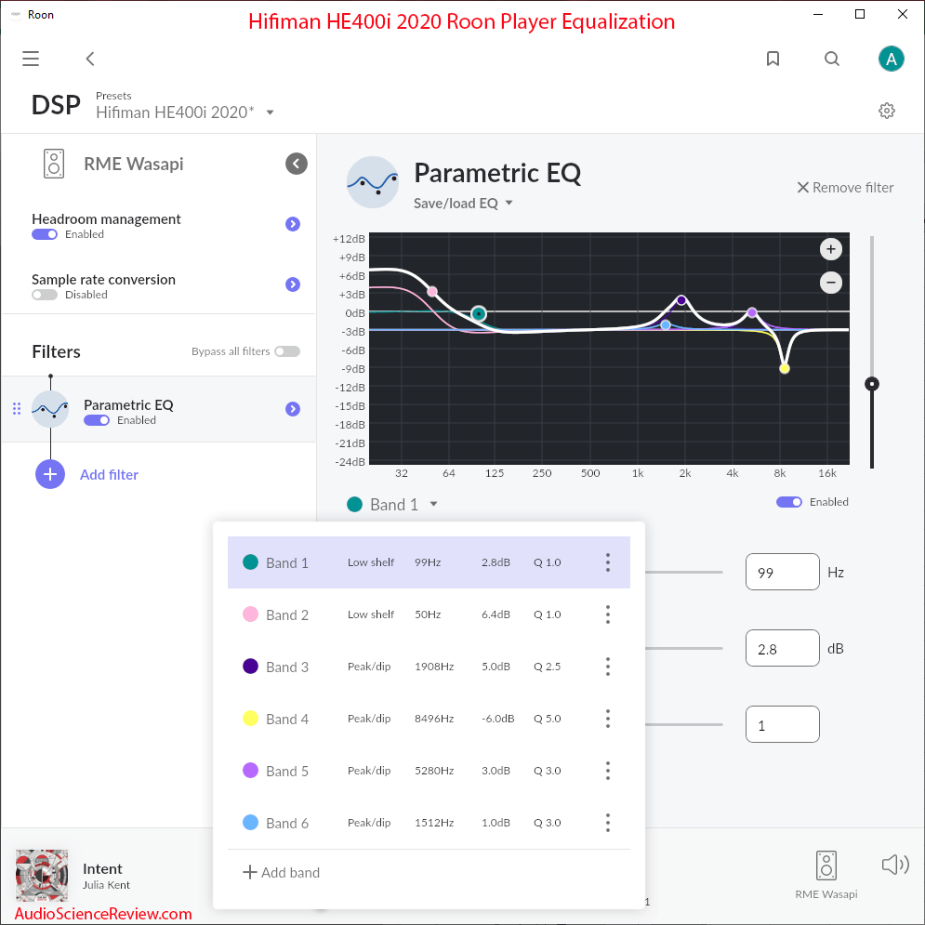Click the light purple Band 5 graph point
The image size is (925, 925).
[751, 312]
